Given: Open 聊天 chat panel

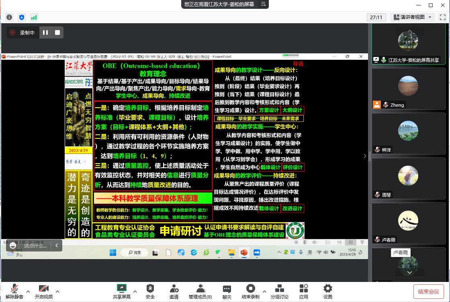Looking at the screenshot, I should pos(227,292).
